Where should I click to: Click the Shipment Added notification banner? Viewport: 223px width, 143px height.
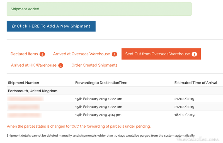(99, 9)
